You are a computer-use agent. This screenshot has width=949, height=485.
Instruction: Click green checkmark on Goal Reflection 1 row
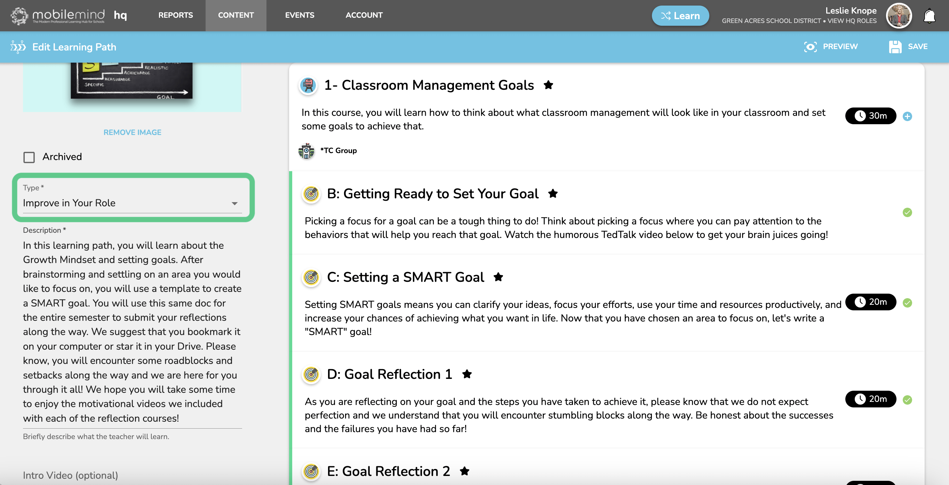907,399
